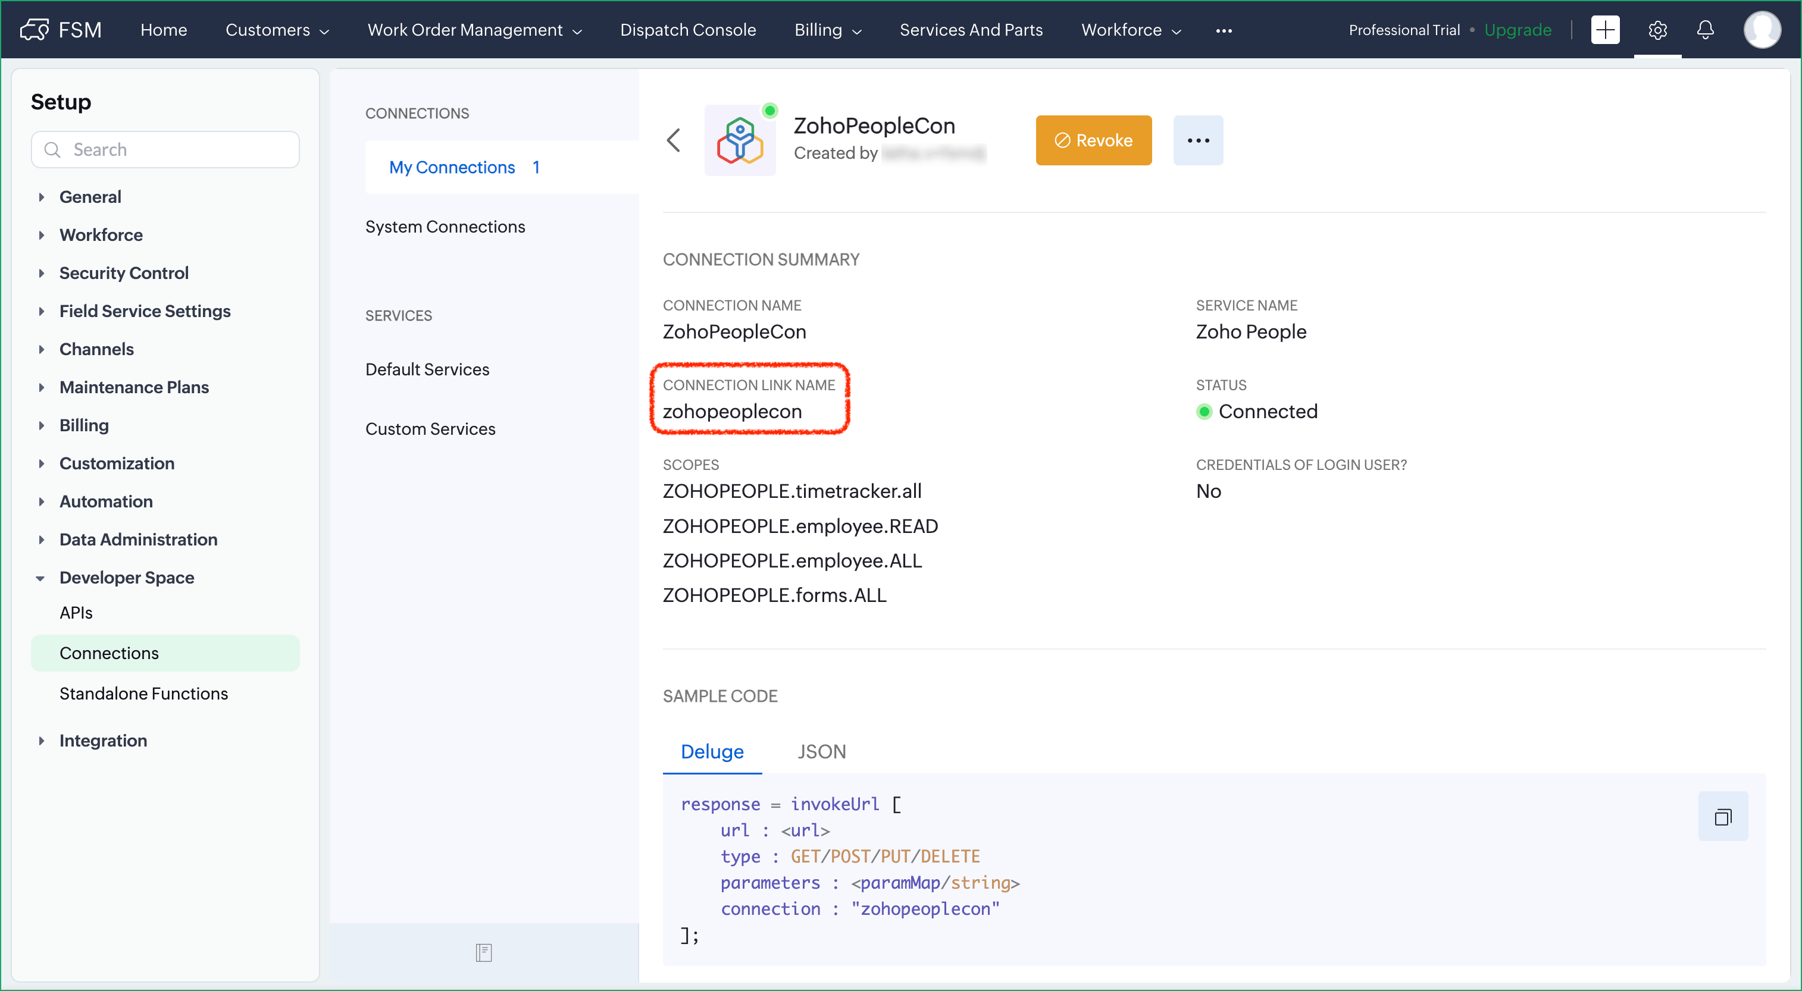Click the Upgrade link

(x=1518, y=30)
